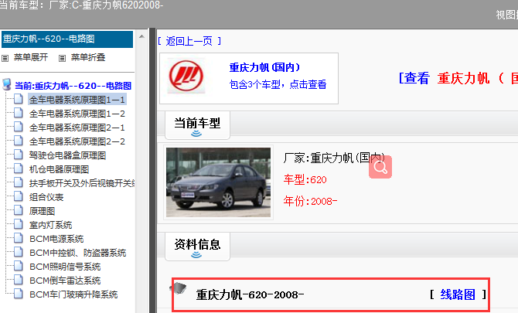Click the red Lifan brand logo
This screenshot has width=518, height=313.
186,76
